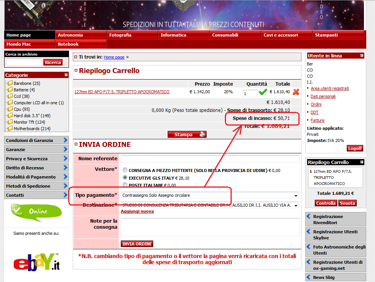
Task: Select Poste Italiane carrier option
Action: (125, 185)
